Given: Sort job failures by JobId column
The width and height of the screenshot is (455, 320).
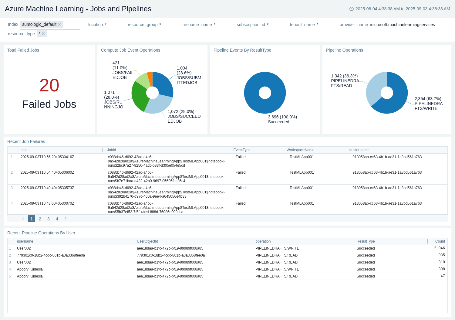Looking at the screenshot, I should click(x=111, y=150).
